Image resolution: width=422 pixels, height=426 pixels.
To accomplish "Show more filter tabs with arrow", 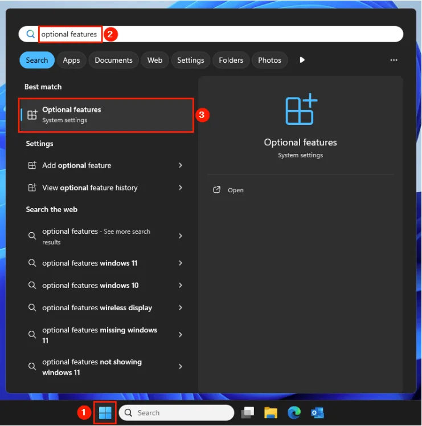I will coord(302,60).
